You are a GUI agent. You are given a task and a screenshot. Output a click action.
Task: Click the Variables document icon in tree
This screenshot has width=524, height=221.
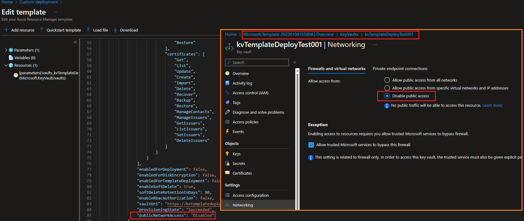pos(11,58)
